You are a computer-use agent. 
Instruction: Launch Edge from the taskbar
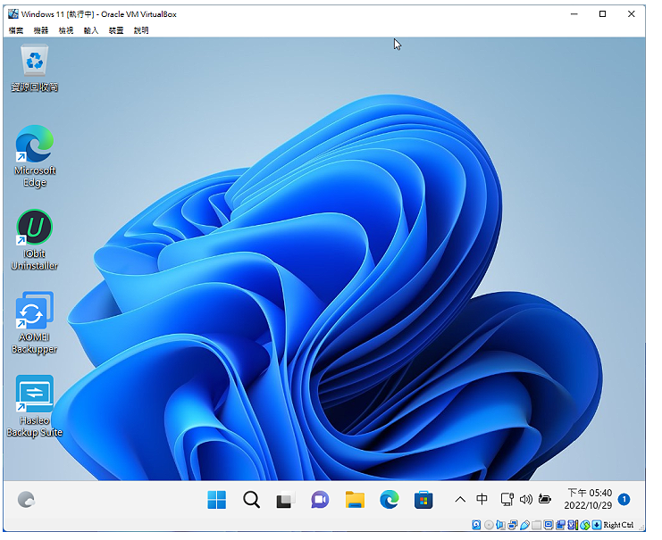389,500
